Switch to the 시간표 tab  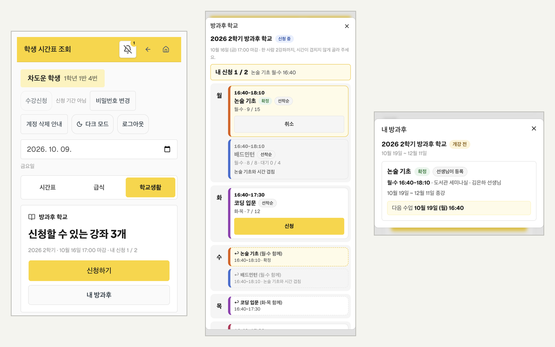(x=48, y=187)
